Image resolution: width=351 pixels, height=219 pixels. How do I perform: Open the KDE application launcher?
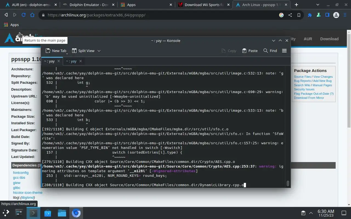point(6,213)
